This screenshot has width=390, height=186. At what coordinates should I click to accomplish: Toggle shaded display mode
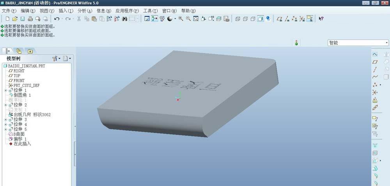click(261, 19)
